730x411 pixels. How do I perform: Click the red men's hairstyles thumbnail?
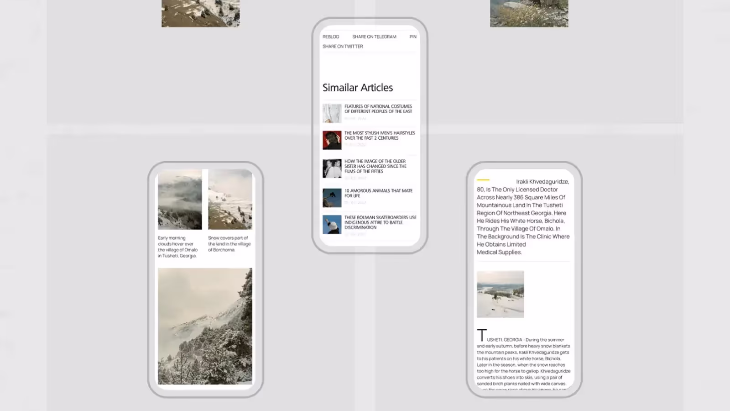(x=332, y=140)
